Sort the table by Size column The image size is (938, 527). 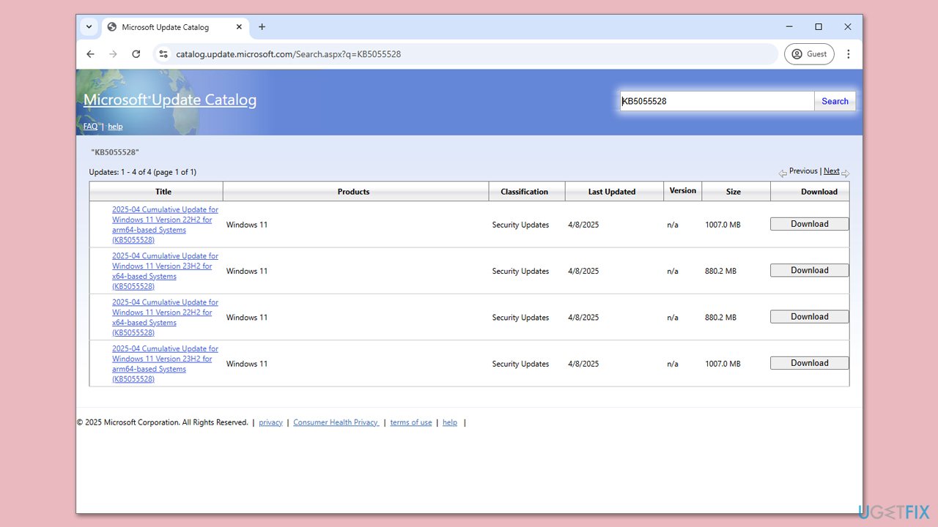pos(733,192)
